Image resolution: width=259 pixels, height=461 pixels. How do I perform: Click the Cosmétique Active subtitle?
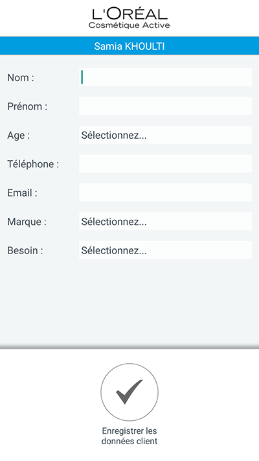tap(129, 25)
